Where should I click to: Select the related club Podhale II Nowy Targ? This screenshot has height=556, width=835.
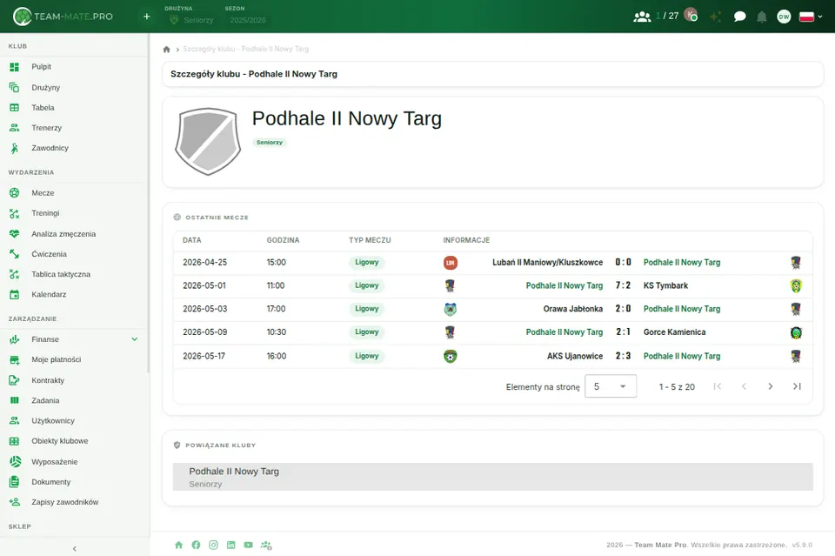(x=492, y=477)
